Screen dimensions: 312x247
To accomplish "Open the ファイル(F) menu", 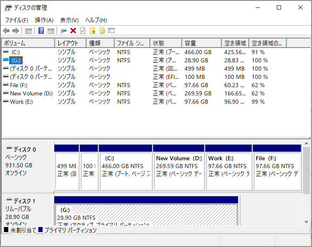I will [16, 20].
